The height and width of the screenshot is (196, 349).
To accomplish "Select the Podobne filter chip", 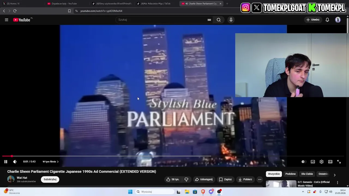I will [290, 174].
